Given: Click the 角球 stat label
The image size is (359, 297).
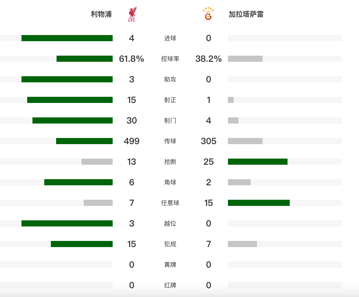Looking at the screenshot, I should 170,182.
